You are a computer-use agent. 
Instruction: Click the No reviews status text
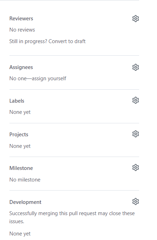click(22, 30)
